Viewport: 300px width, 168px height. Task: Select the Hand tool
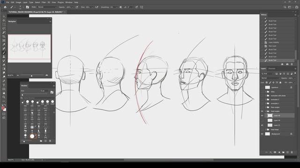[x=4, y=93]
